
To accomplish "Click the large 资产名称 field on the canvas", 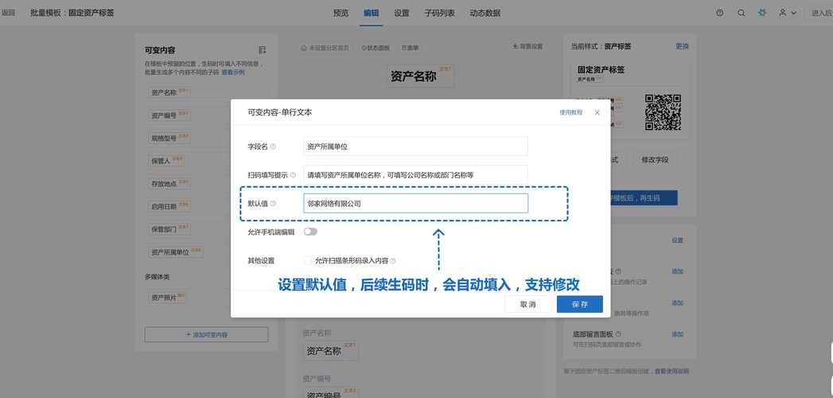I will point(421,76).
